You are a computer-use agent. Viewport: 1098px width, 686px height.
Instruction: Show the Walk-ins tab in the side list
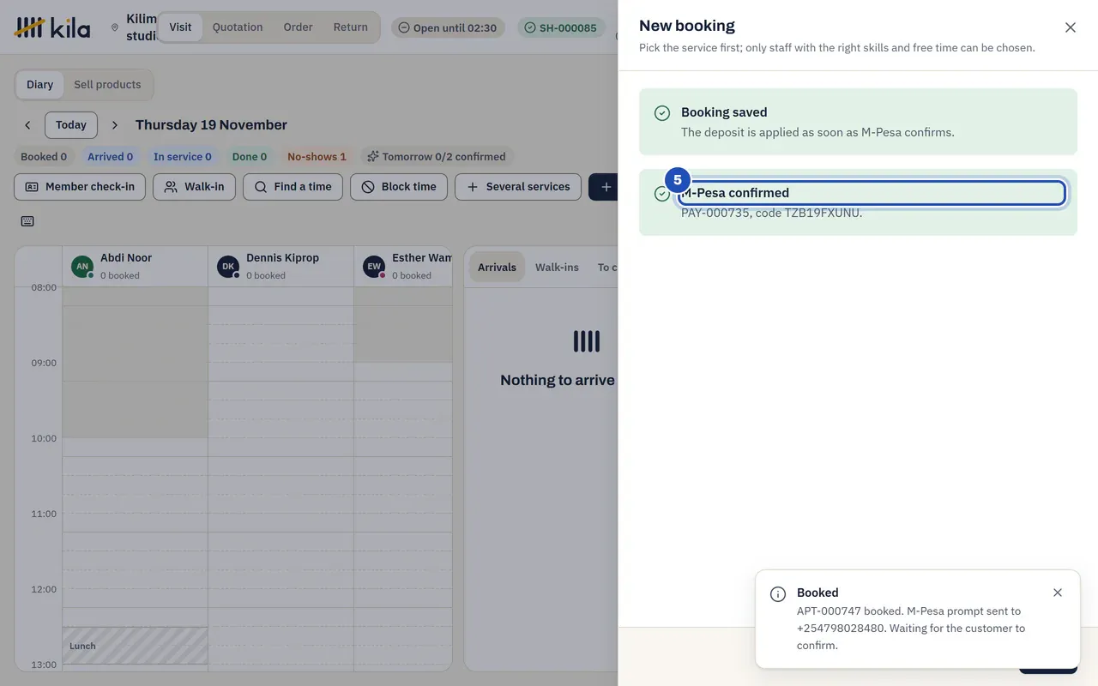coord(557,268)
